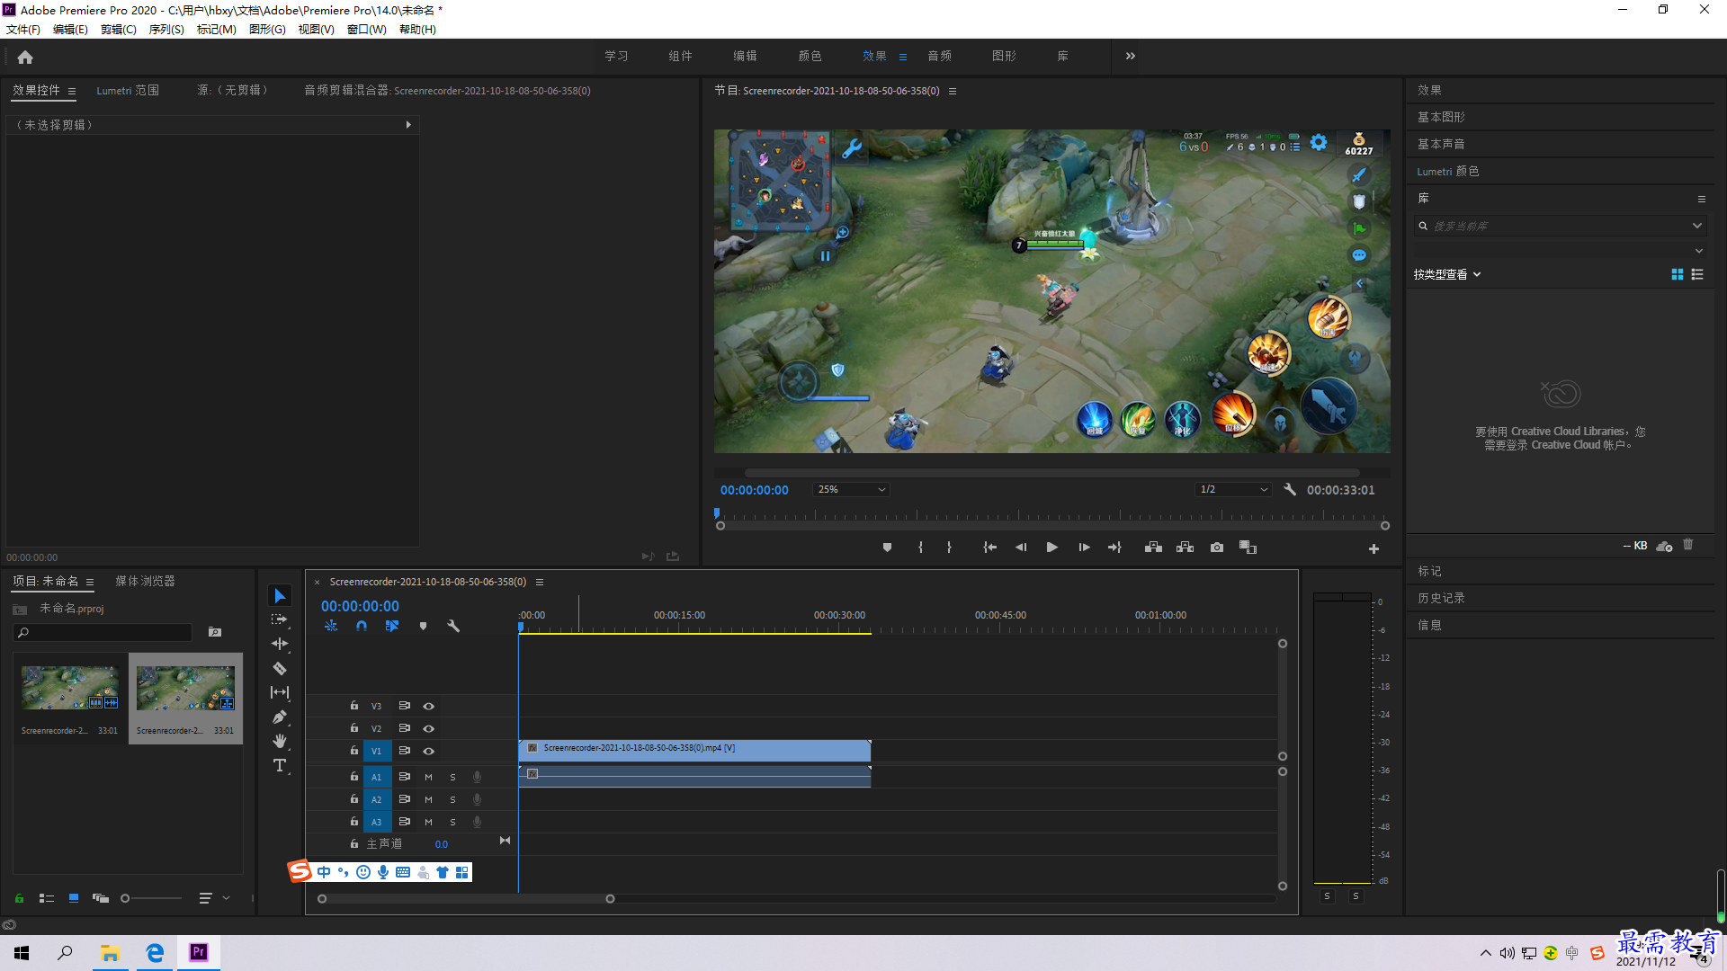This screenshot has width=1727, height=971.
Task: Toggle snap in timeline
Action: (362, 626)
